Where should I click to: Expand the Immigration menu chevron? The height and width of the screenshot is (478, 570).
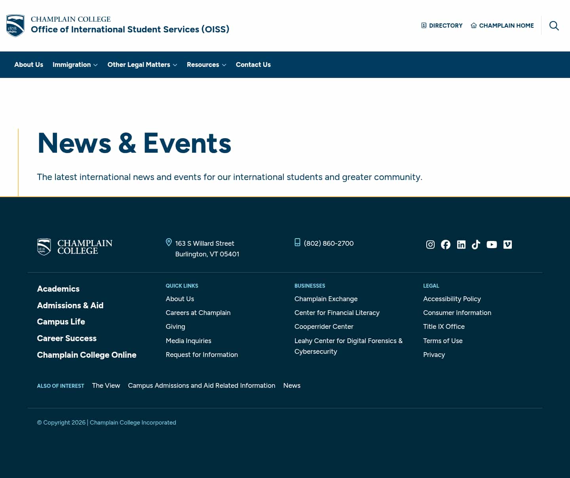click(95, 65)
